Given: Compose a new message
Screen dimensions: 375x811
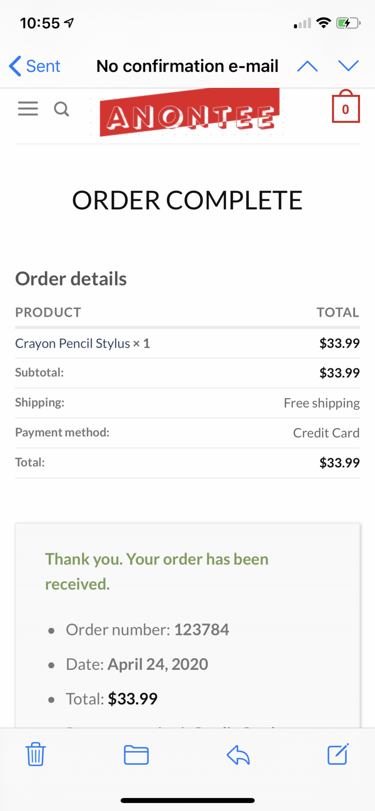Looking at the screenshot, I should click(338, 754).
